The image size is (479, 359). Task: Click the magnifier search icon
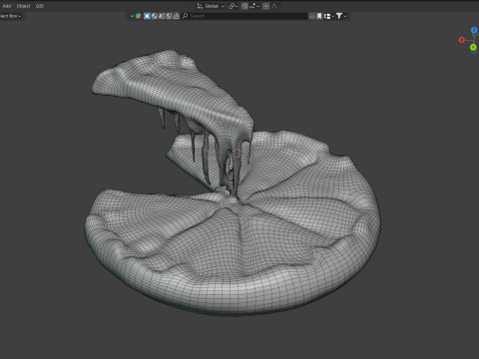[x=186, y=16]
